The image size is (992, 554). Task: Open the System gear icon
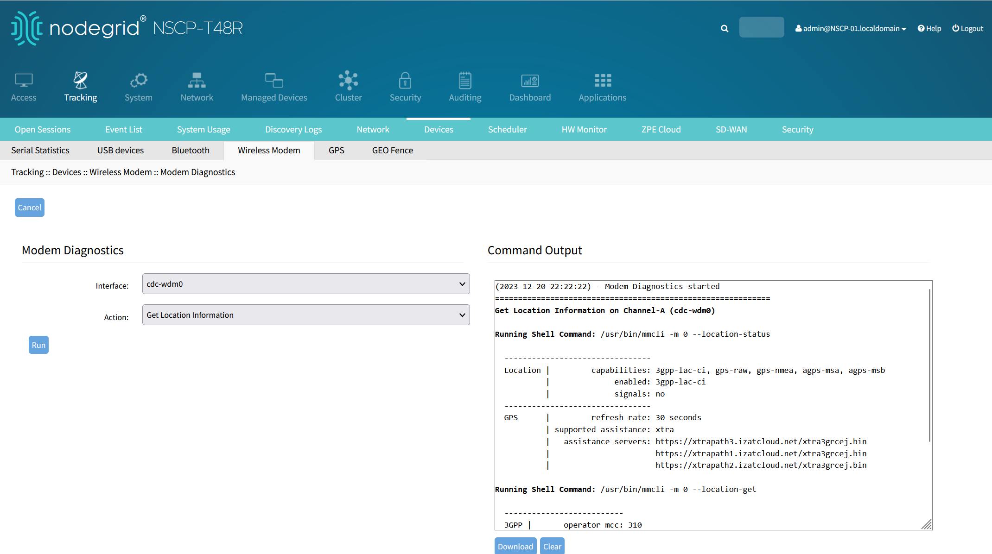pyautogui.click(x=139, y=81)
